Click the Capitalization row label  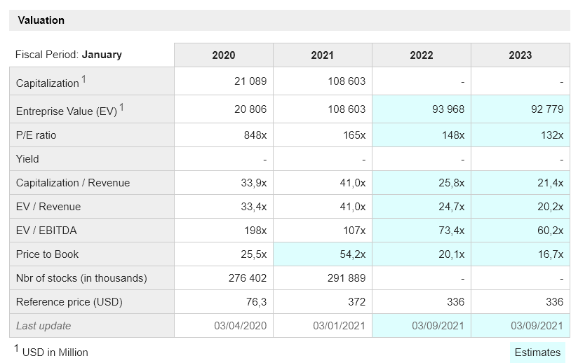[x=48, y=83]
